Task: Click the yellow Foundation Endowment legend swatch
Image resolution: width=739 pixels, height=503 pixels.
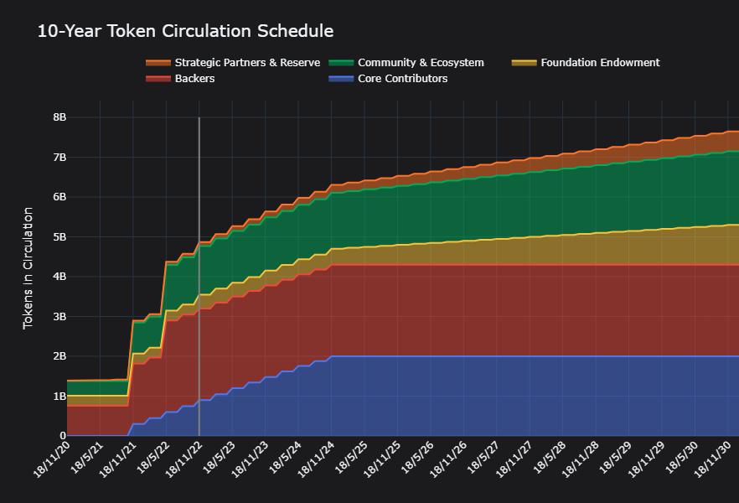Action: point(524,63)
